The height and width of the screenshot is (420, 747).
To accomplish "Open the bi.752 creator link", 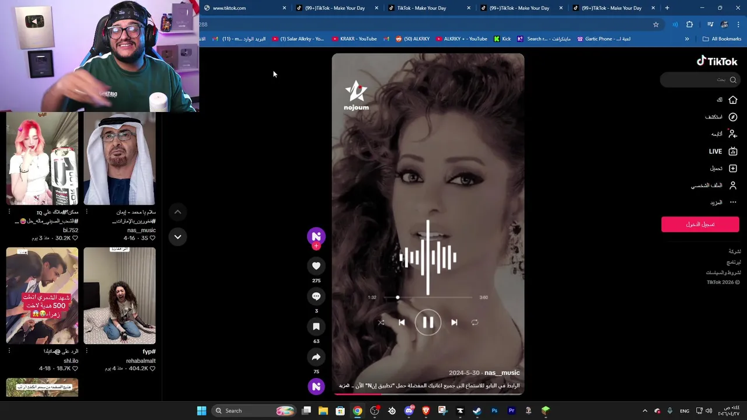I will 71,230.
